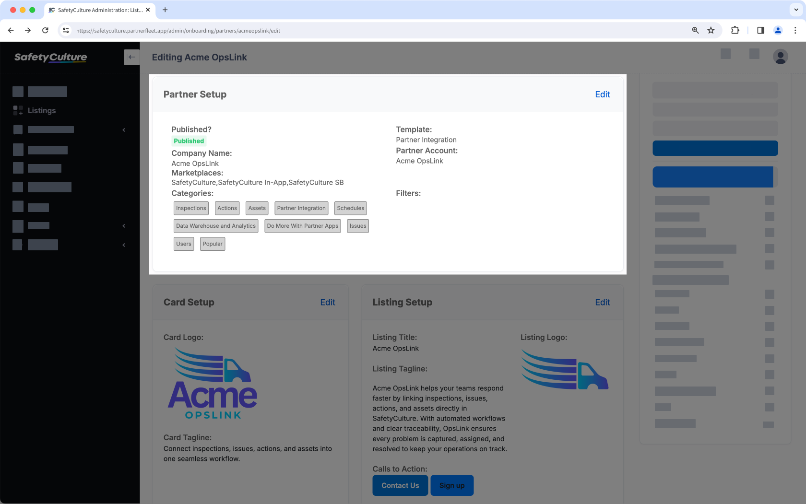Click Edit in the Listing Setup section
Viewport: 806px width, 504px height.
click(x=603, y=302)
